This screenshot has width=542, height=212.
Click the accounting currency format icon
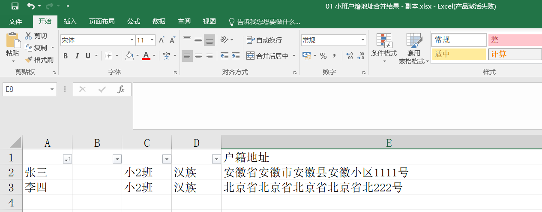click(306, 56)
